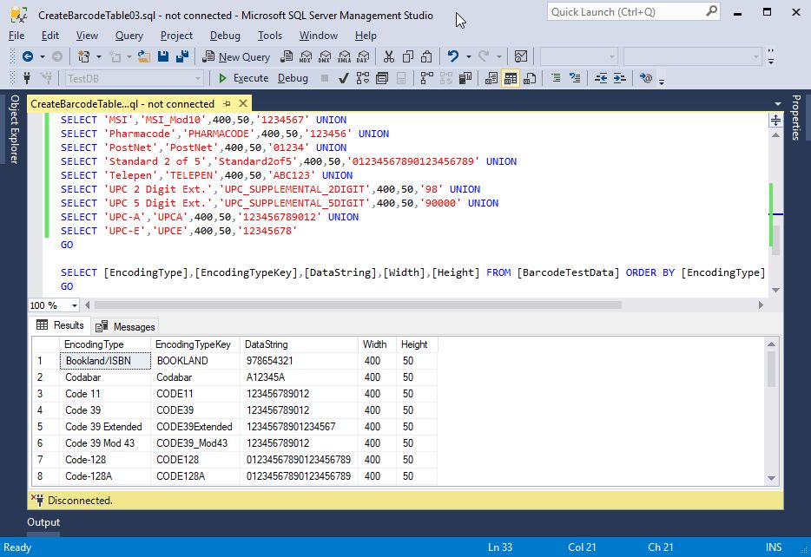
Task: Open the New Project dropdown arrow
Action: [x=99, y=56]
